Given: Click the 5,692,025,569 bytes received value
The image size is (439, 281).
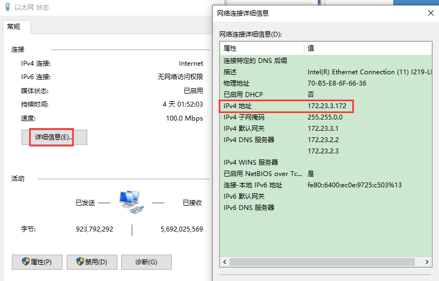Looking at the screenshot, I should point(182,229).
